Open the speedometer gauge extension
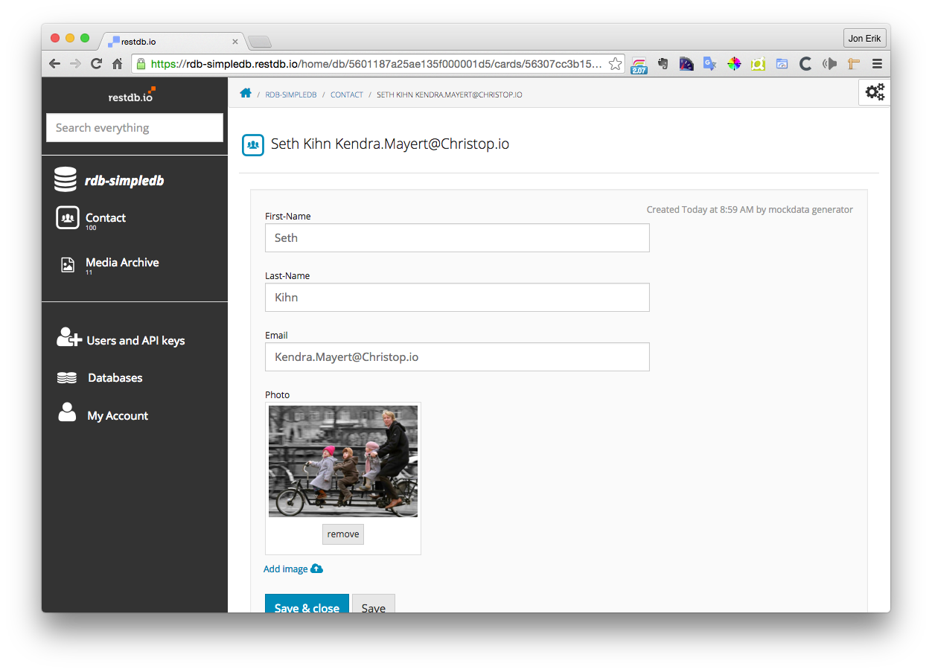932x672 pixels. (686, 64)
